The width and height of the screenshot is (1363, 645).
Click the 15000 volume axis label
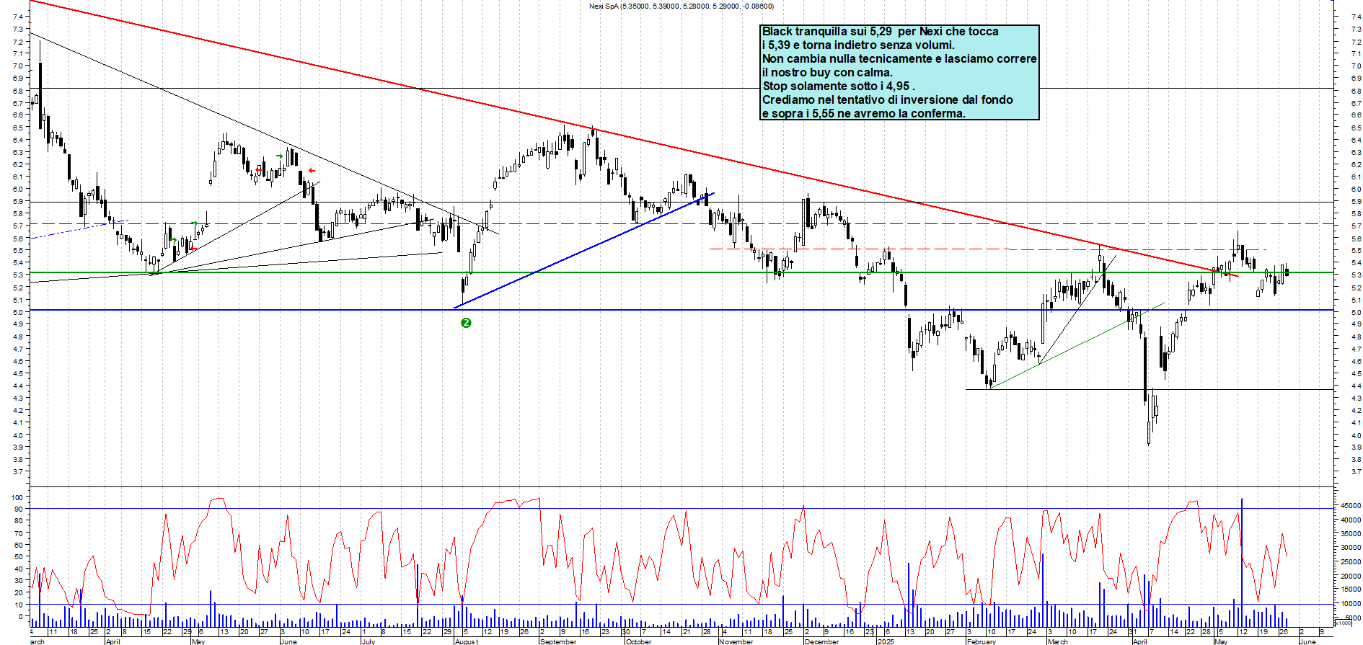[x=1350, y=590]
